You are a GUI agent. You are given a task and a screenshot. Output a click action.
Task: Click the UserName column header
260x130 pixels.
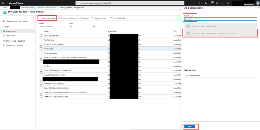tap(112, 31)
